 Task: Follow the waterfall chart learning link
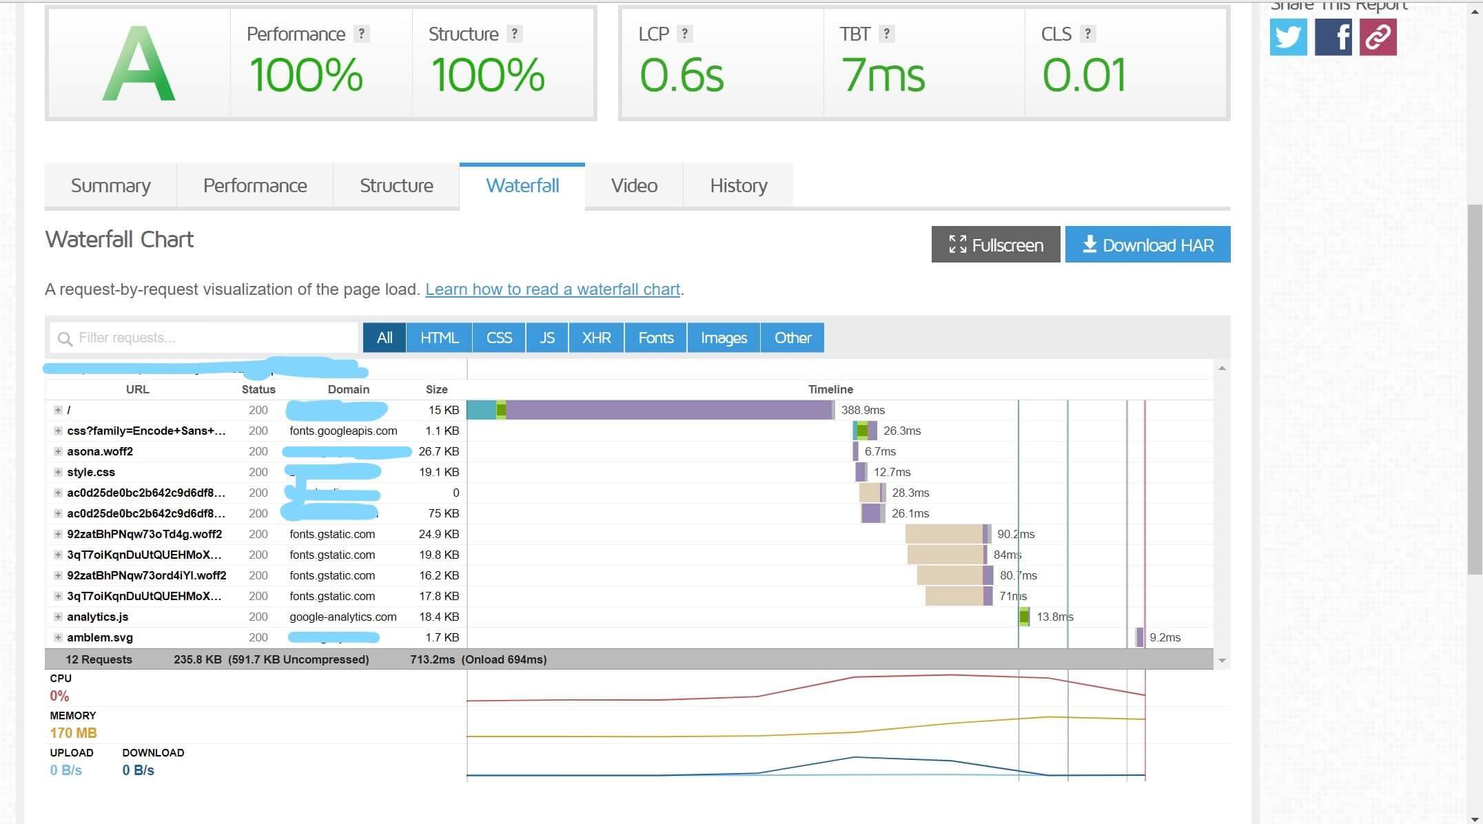553,289
